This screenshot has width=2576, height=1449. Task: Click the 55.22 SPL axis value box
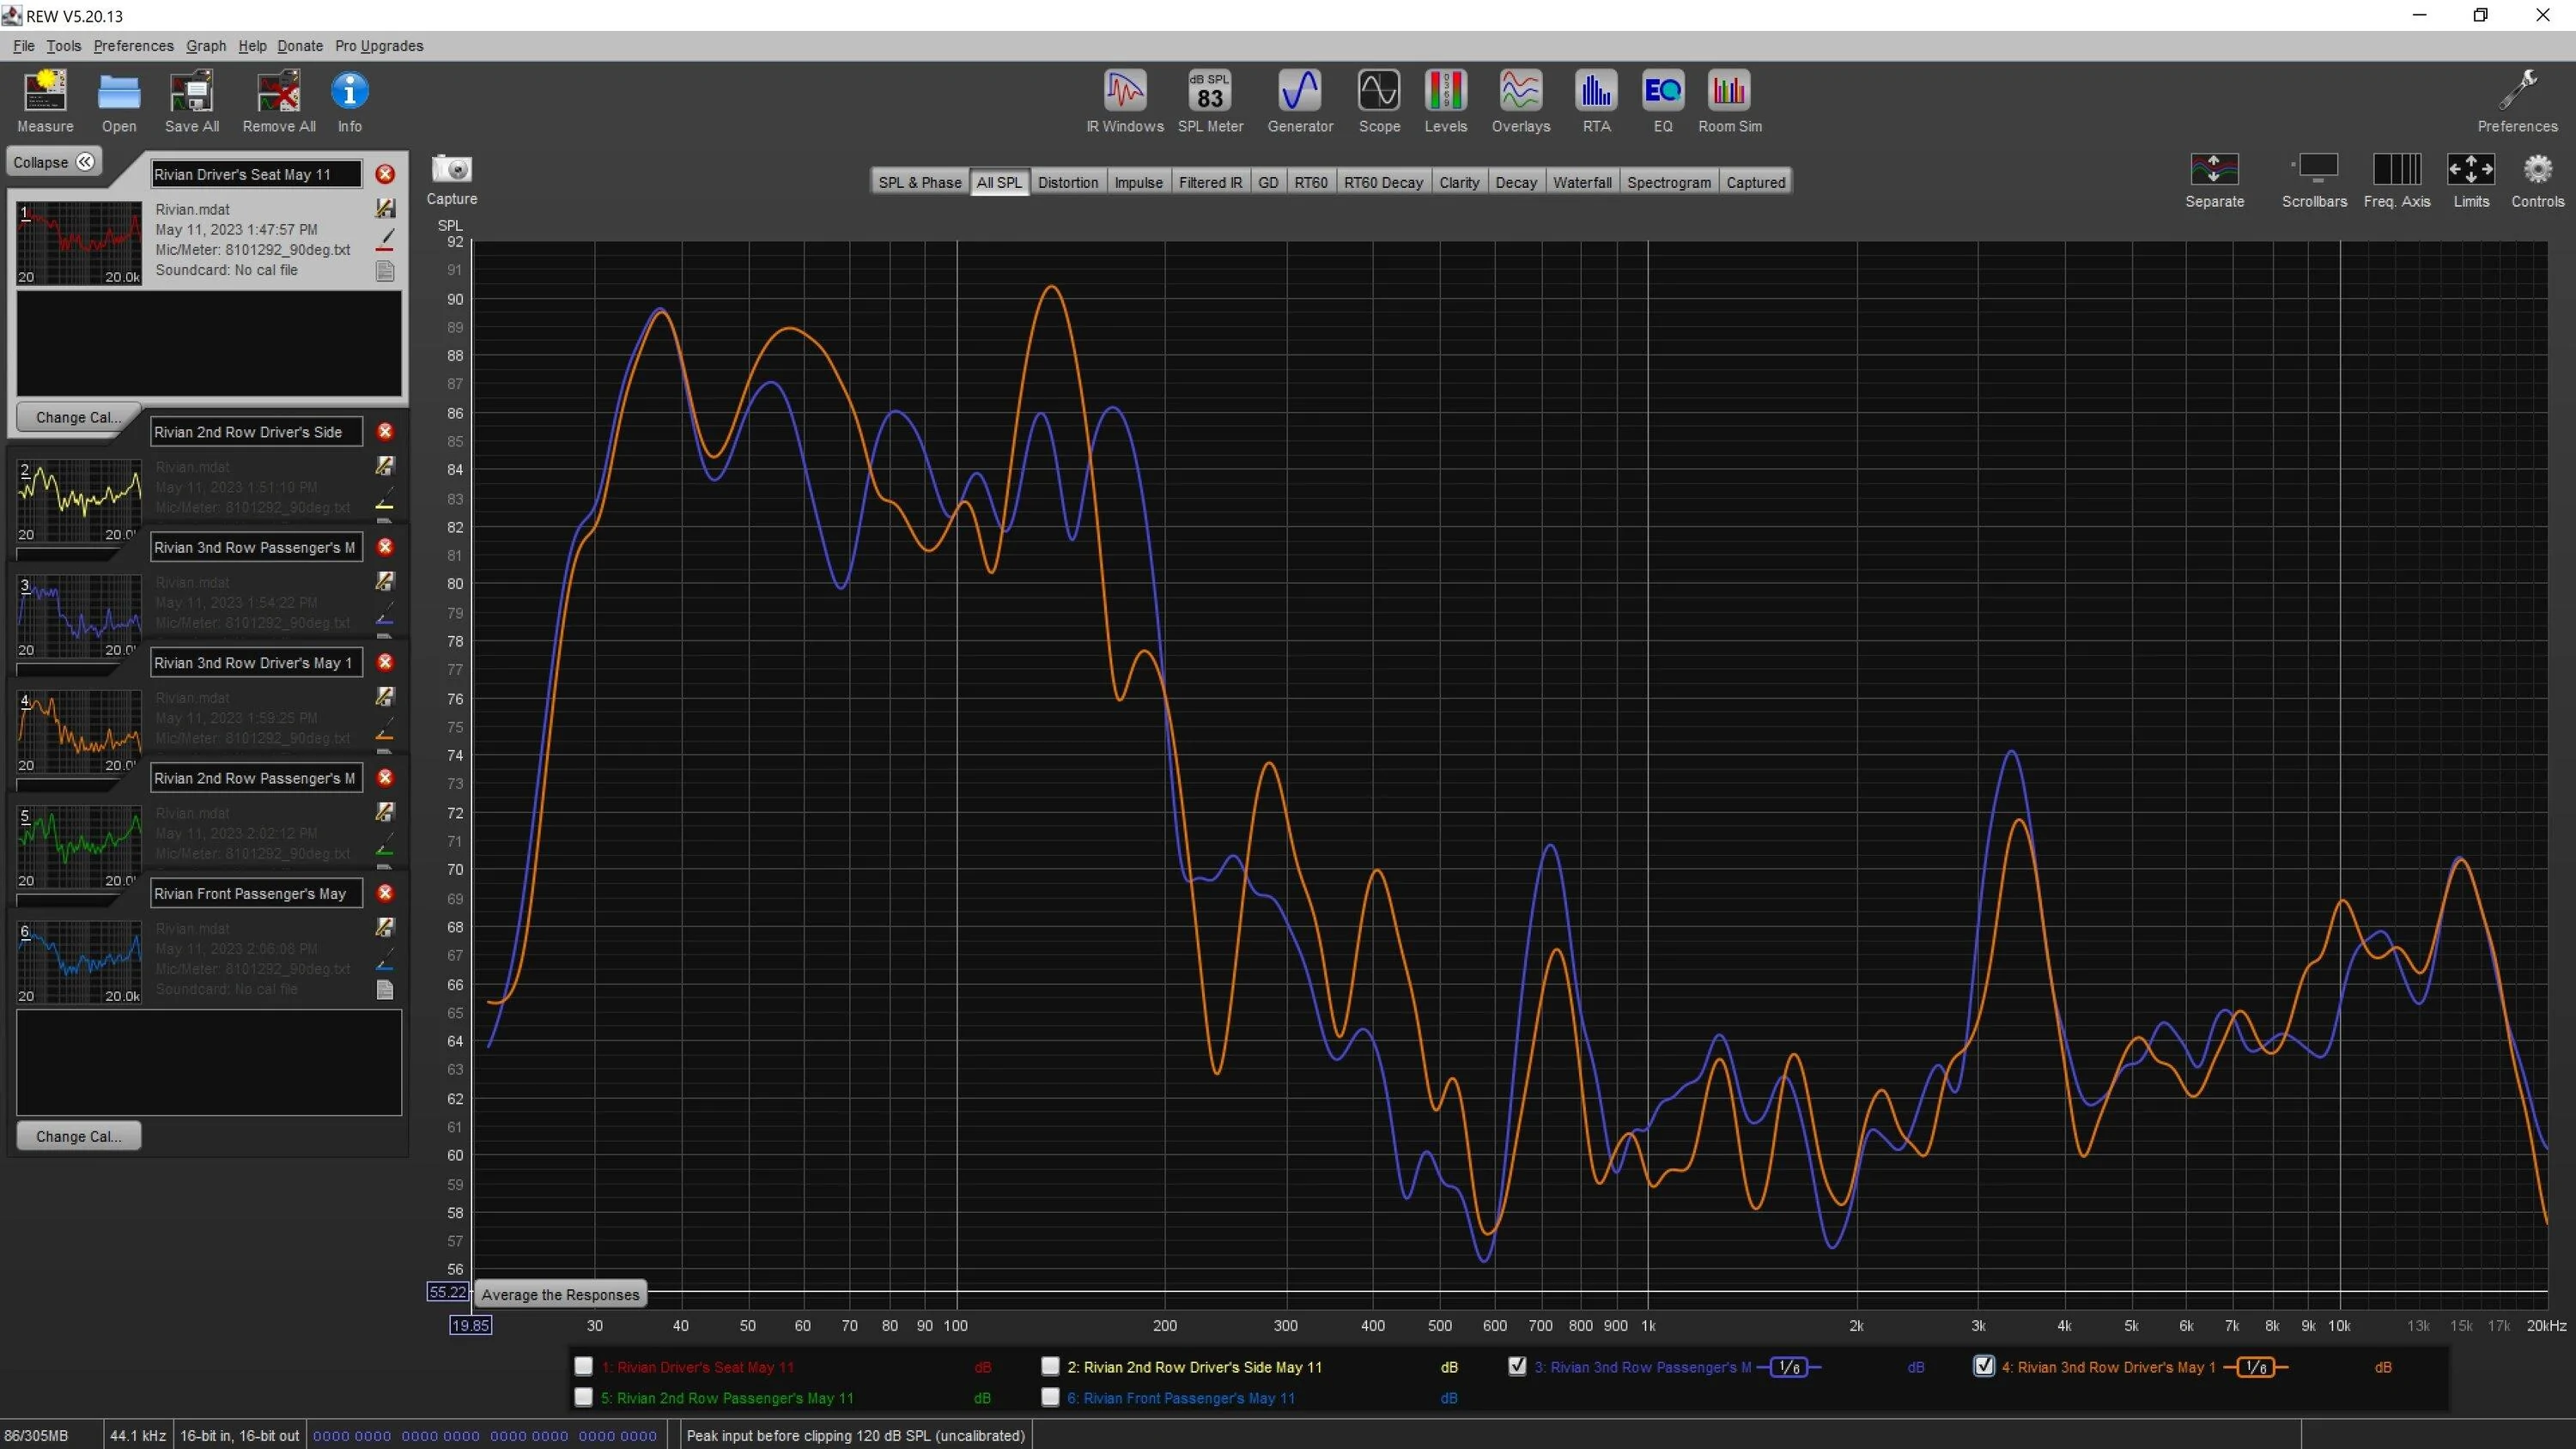tap(447, 1292)
